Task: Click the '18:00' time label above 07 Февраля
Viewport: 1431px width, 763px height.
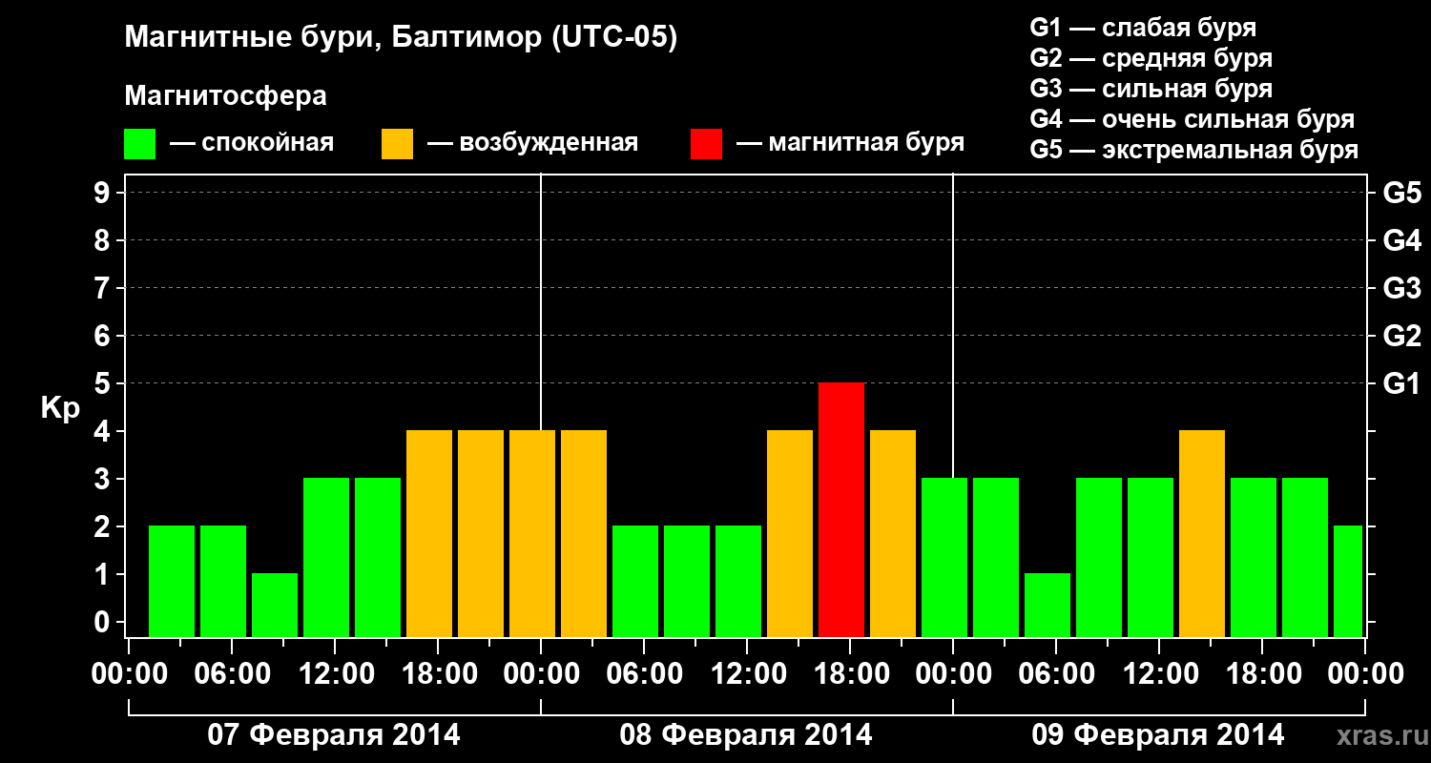Action: point(438,673)
